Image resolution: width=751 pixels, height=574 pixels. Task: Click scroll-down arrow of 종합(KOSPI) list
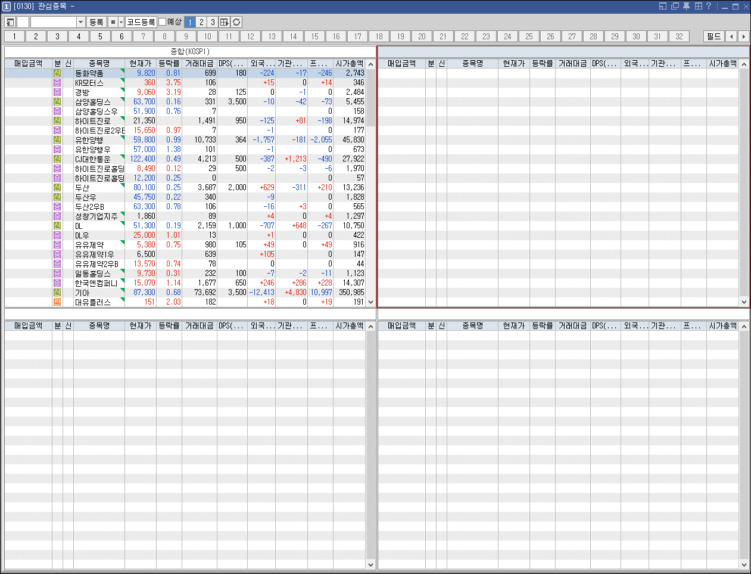[370, 302]
